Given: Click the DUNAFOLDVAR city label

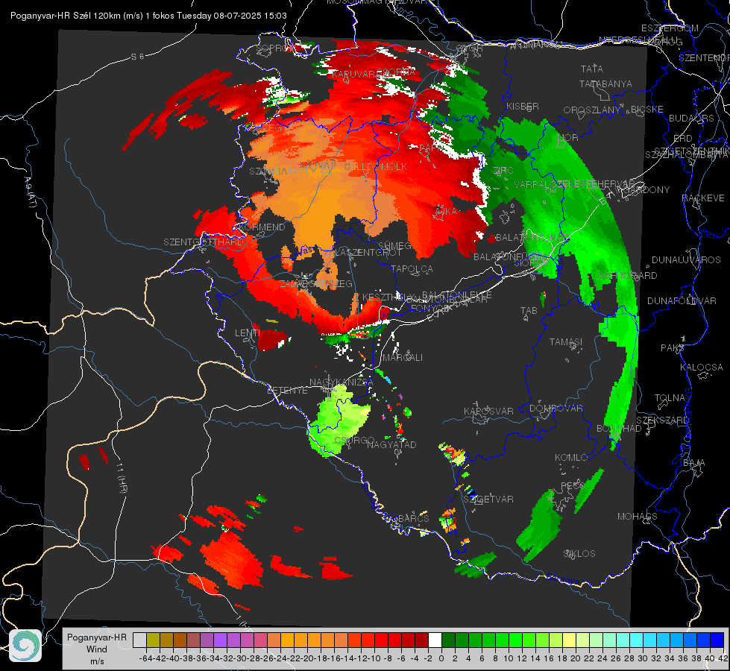Looking at the screenshot, I should [x=682, y=300].
